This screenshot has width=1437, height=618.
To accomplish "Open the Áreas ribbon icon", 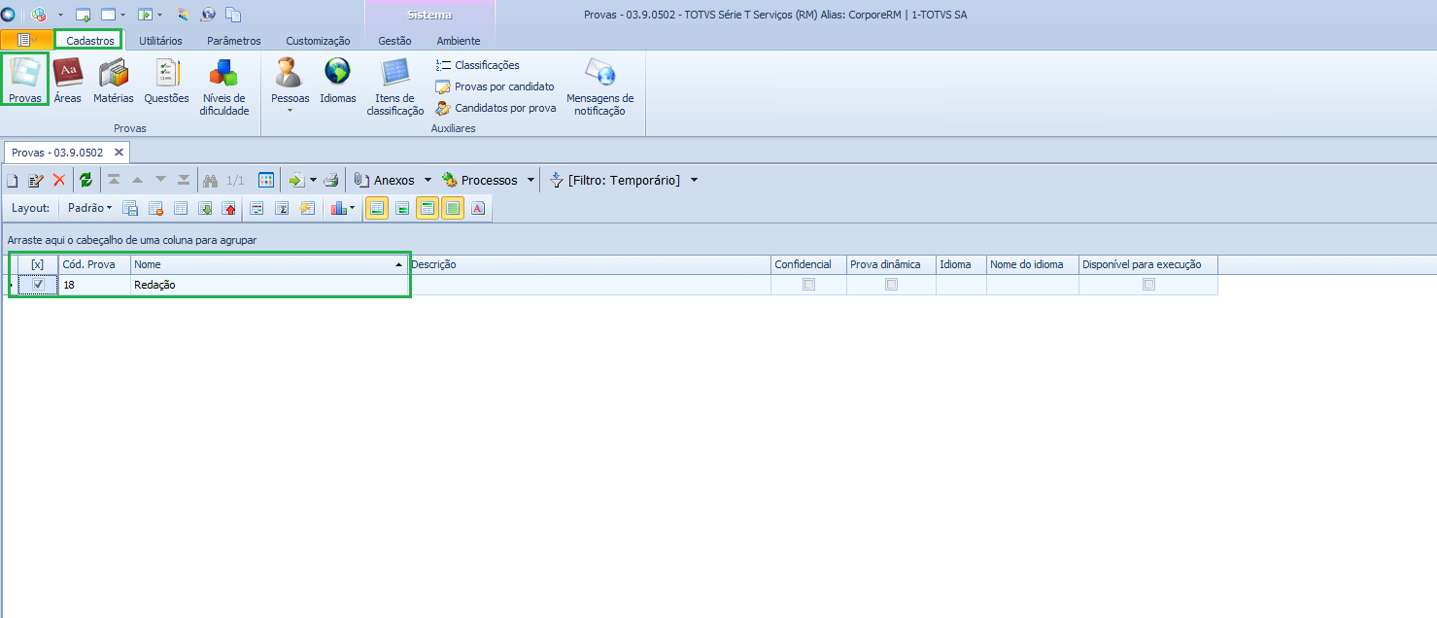I will (68, 80).
